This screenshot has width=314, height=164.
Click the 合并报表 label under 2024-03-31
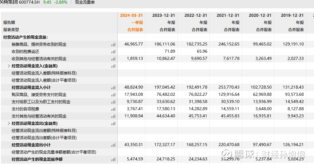135,30
